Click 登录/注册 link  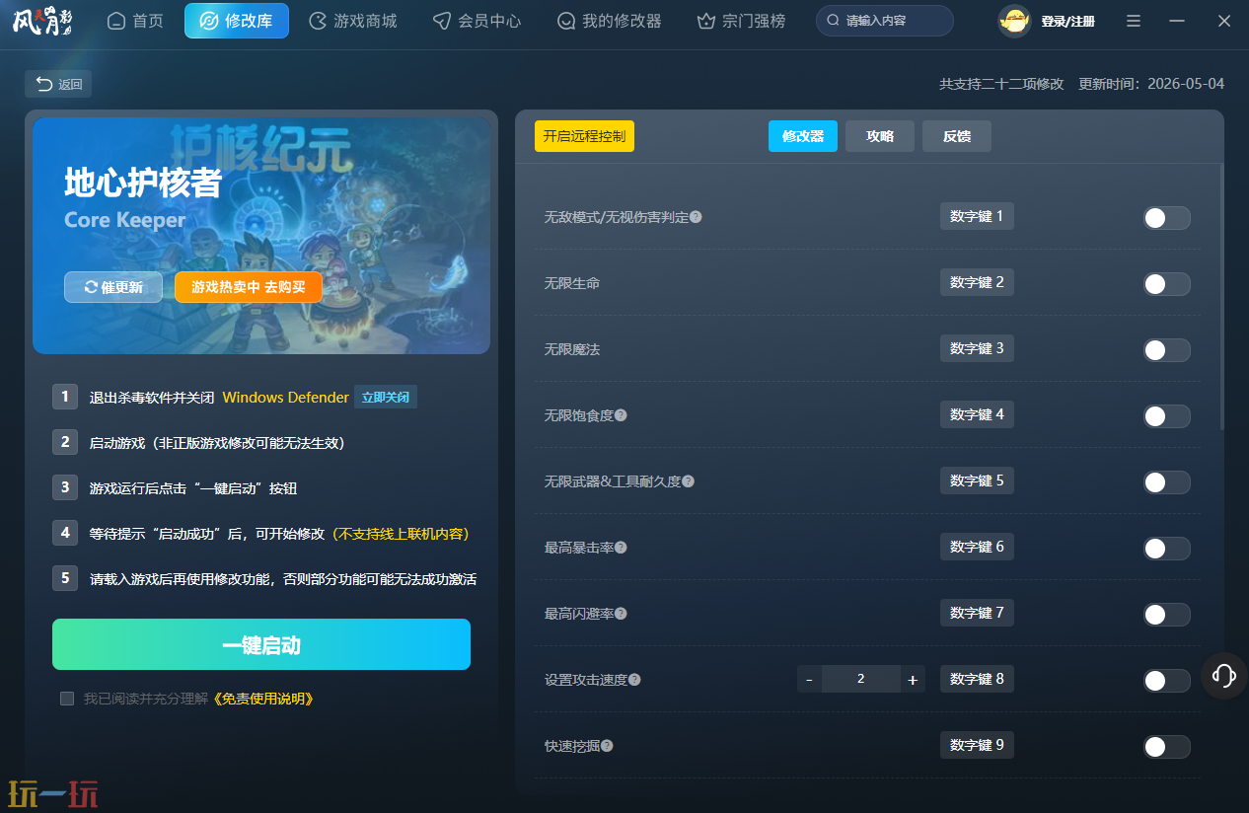pos(1068,21)
